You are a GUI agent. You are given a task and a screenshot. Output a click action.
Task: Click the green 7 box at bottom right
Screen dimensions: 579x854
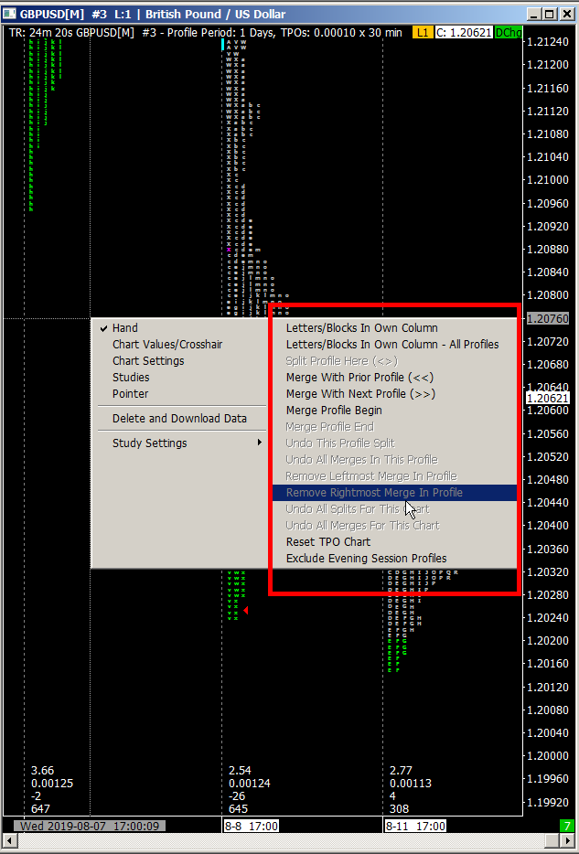(567, 826)
